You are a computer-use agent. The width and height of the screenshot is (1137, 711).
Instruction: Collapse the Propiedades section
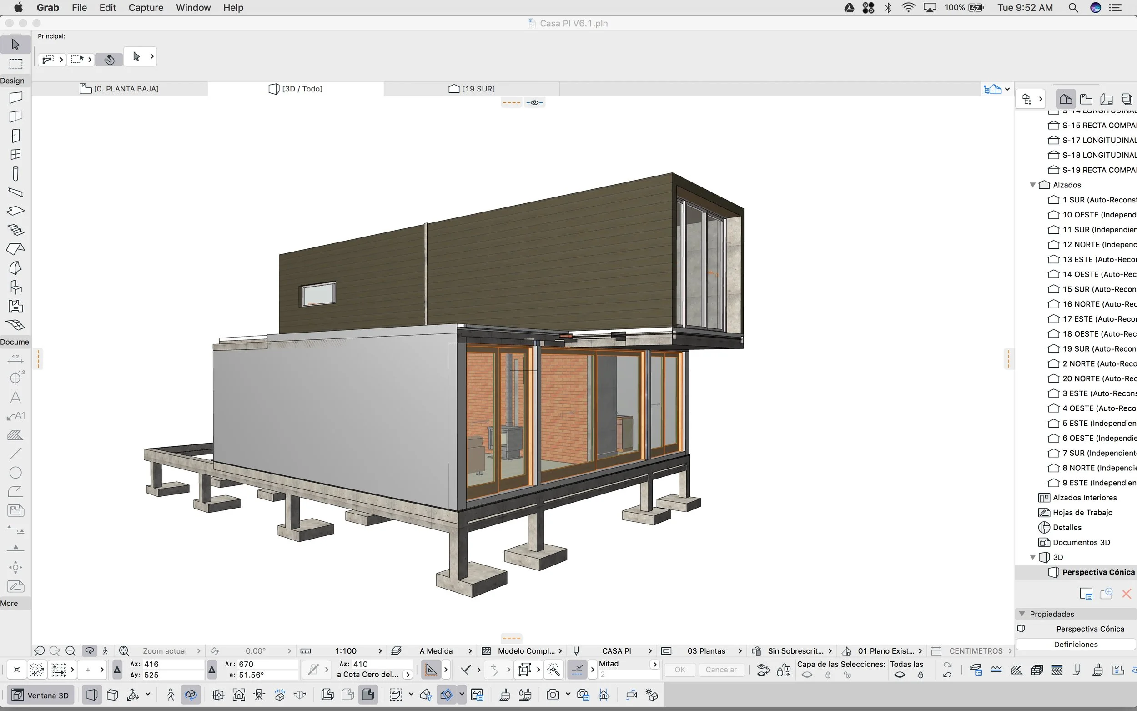coord(1022,614)
